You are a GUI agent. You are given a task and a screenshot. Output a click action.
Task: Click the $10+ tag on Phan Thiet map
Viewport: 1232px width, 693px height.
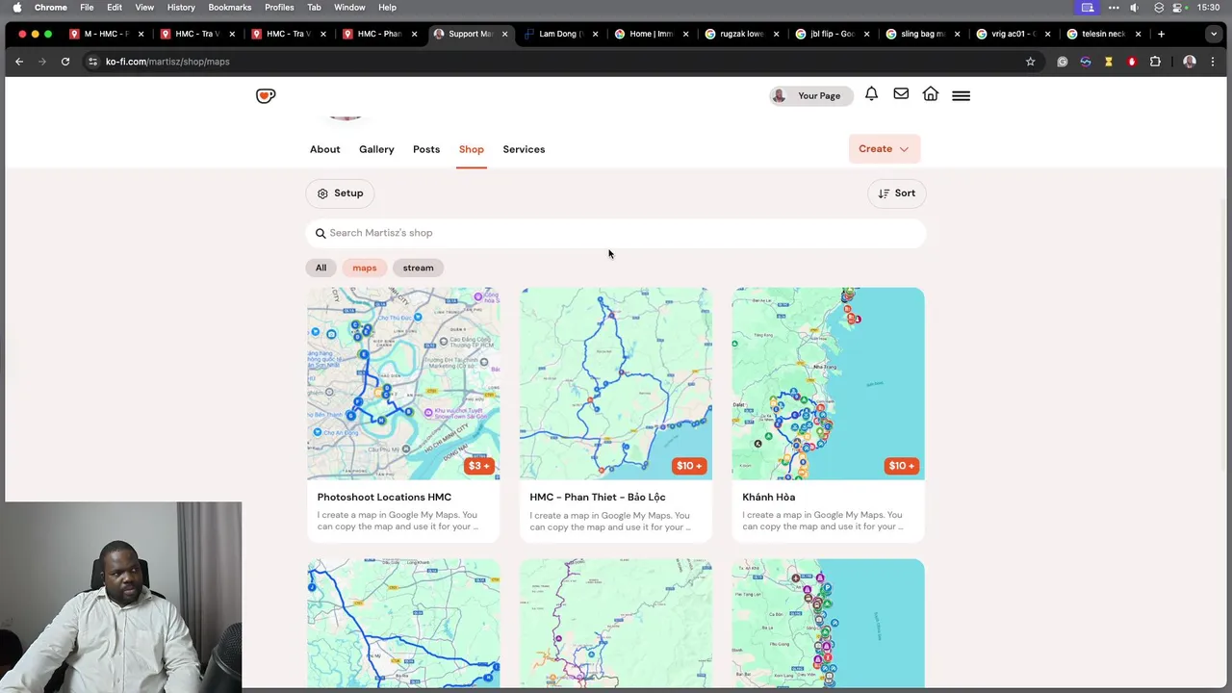(x=689, y=466)
